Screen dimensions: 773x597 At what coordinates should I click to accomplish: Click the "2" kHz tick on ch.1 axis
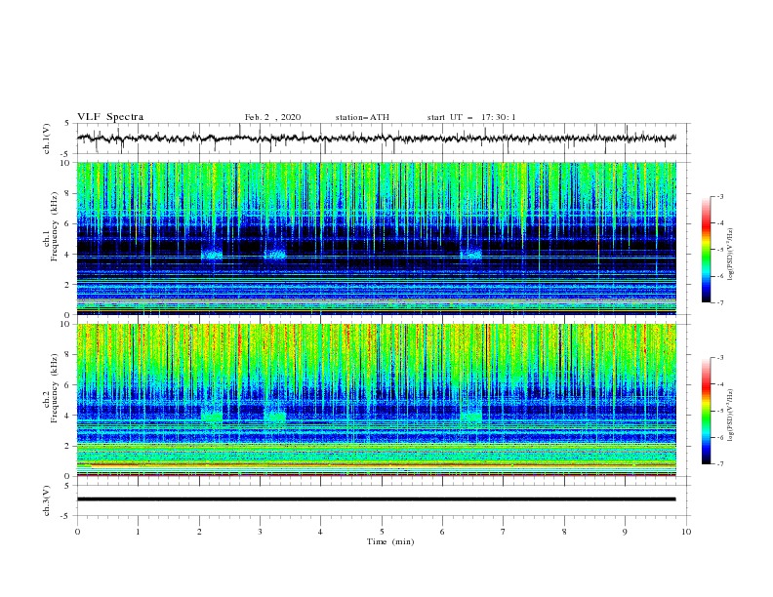(x=67, y=284)
